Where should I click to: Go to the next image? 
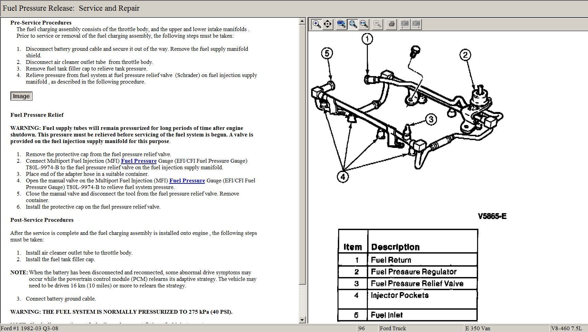[416, 24]
